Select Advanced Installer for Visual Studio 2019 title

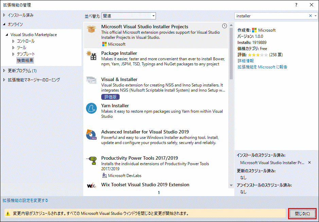click(145, 132)
